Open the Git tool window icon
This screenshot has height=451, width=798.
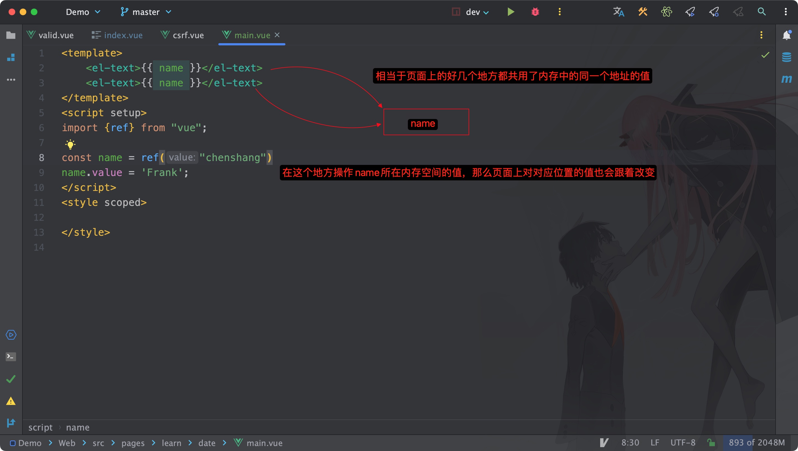(11, 423)
